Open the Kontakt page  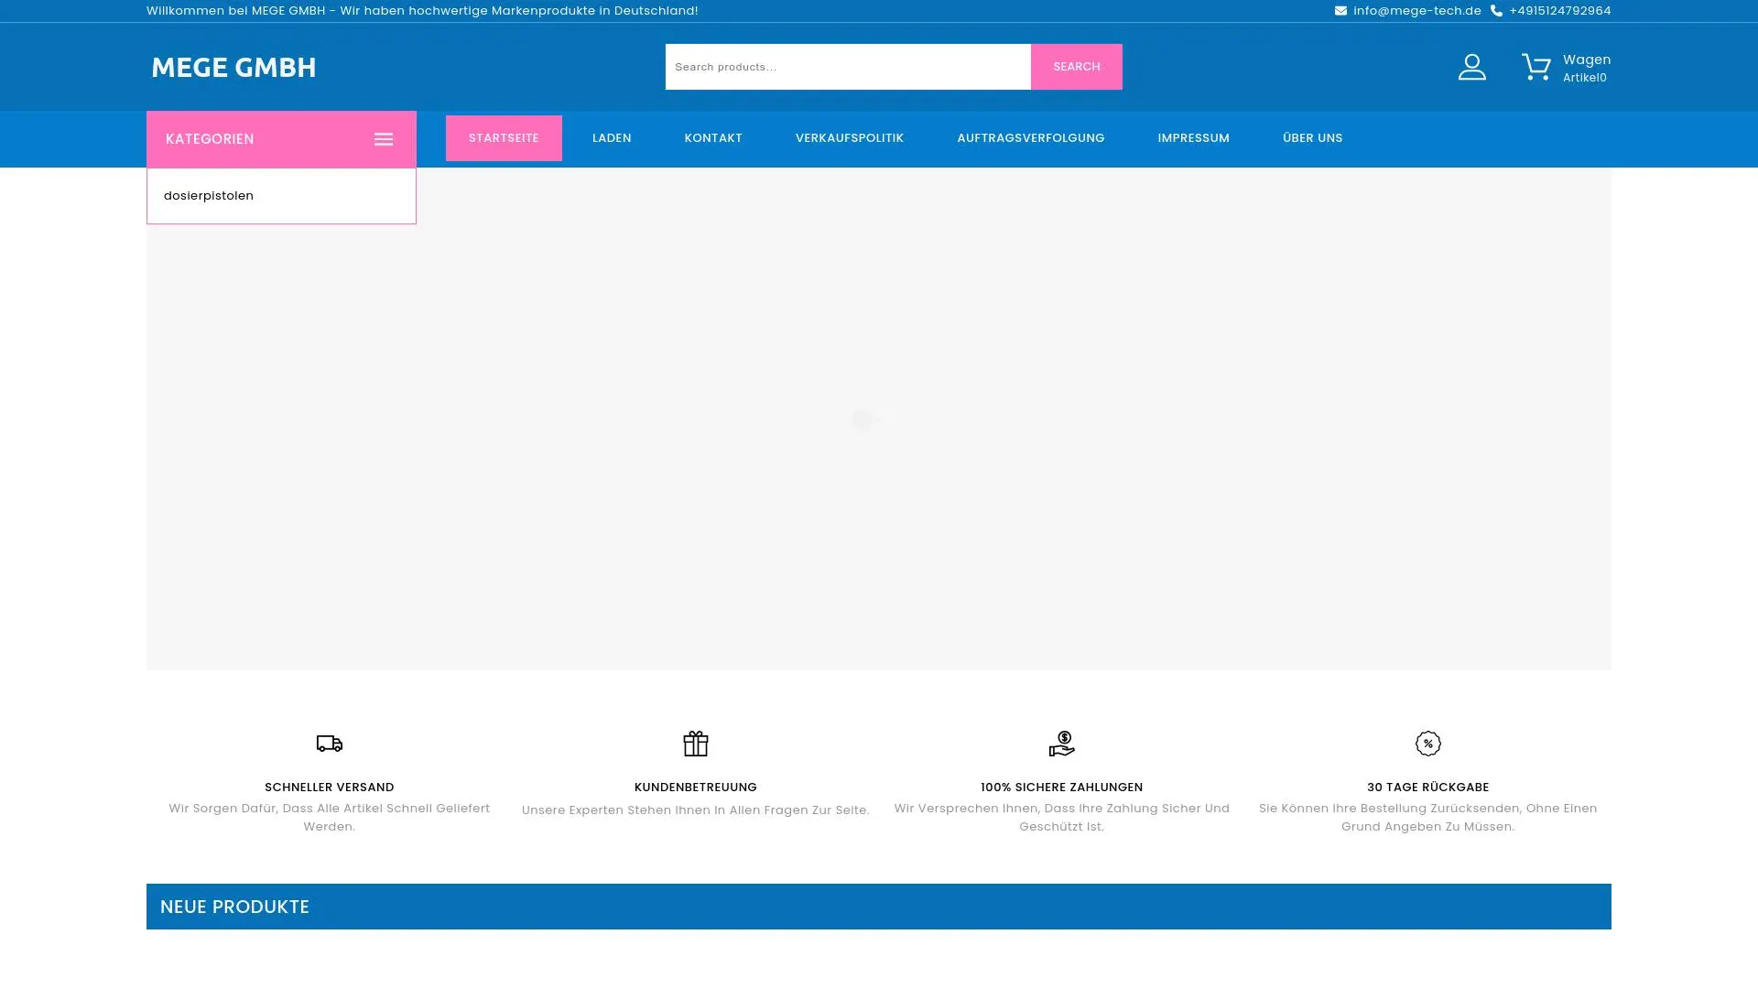point(713,138)
